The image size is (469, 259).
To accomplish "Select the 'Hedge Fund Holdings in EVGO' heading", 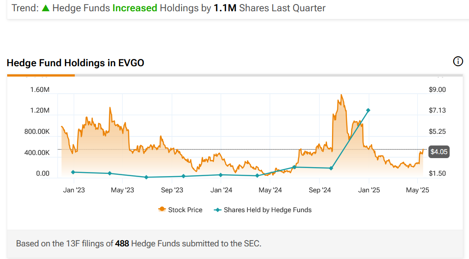I will pyautogui.click(x=75, y=63).
